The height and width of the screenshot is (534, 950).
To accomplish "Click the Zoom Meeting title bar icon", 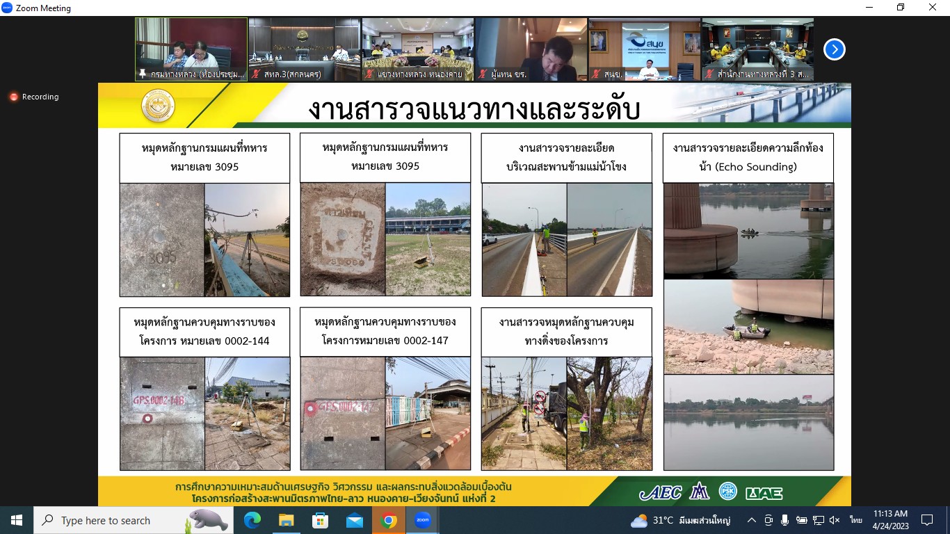I will click(x=8, y=8).
